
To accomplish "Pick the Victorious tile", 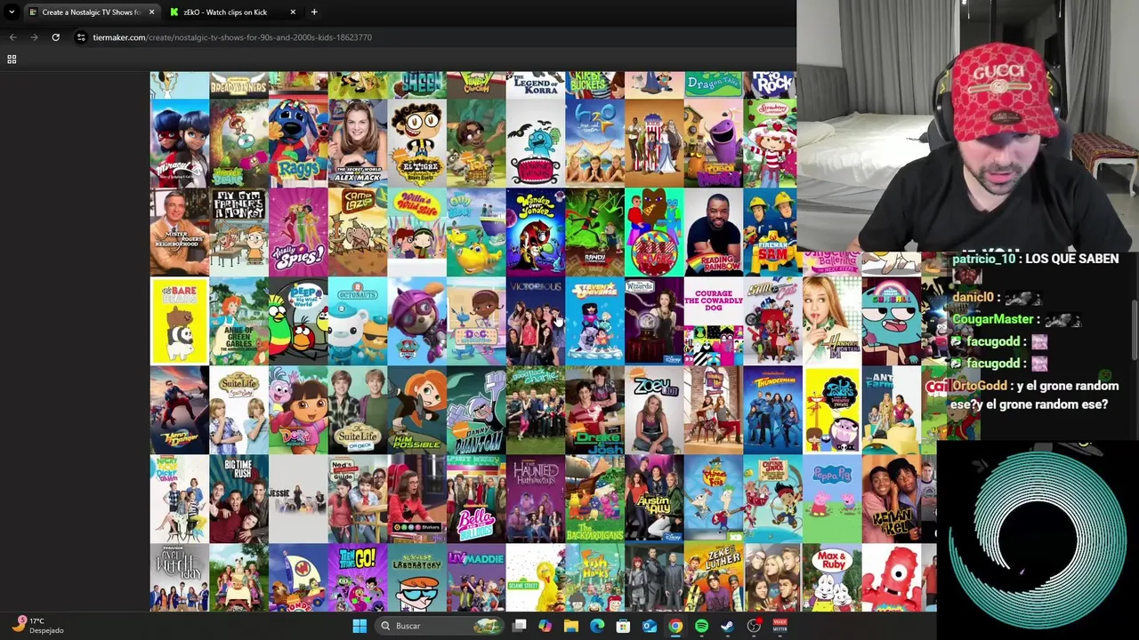I will point(536,321).
